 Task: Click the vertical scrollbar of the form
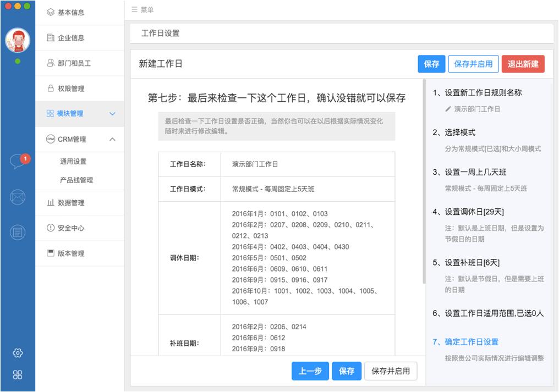click(x=424, y=181)
